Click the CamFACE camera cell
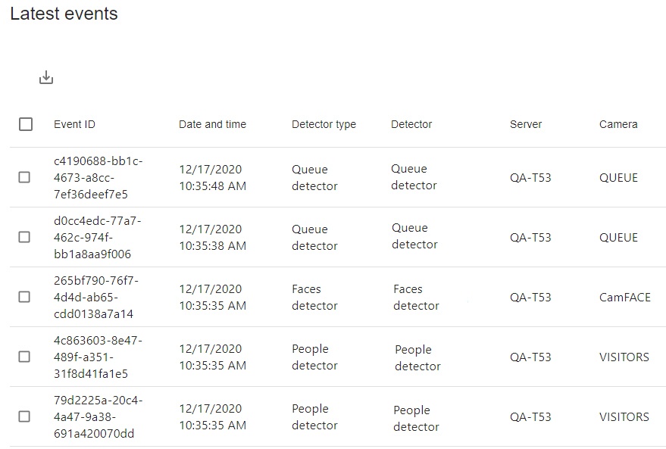 624,298
